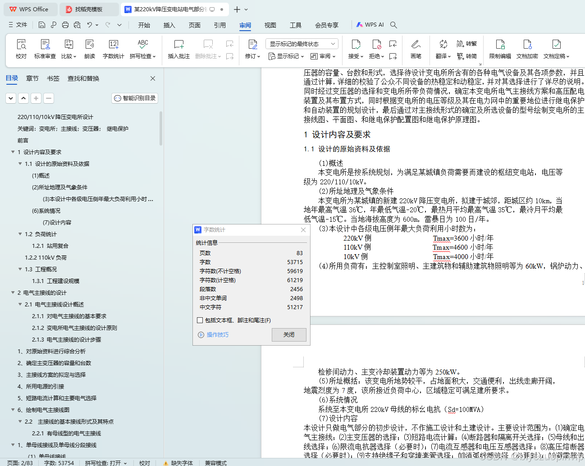Insert a comment with 插入批注
The image size is (585, 466).
(179, 49)
